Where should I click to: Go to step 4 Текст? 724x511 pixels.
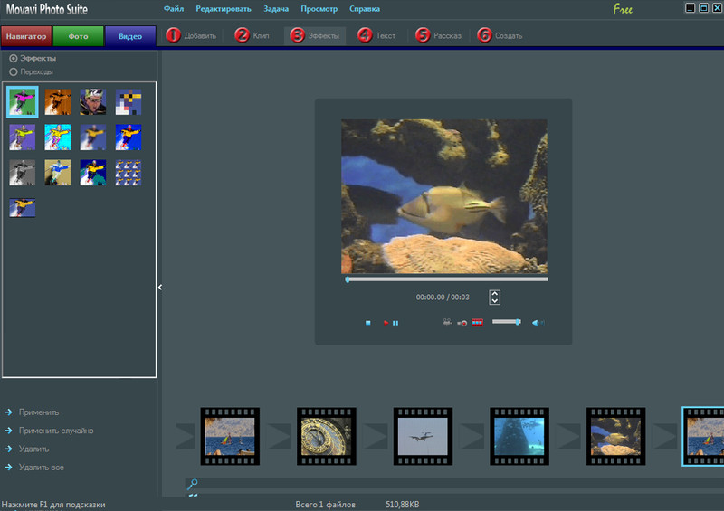pyautogui.click(x=376, y=35)
